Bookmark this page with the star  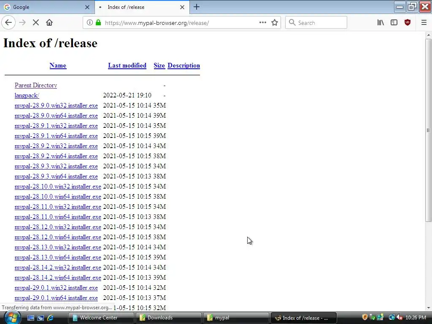click(x=275, y=23)
